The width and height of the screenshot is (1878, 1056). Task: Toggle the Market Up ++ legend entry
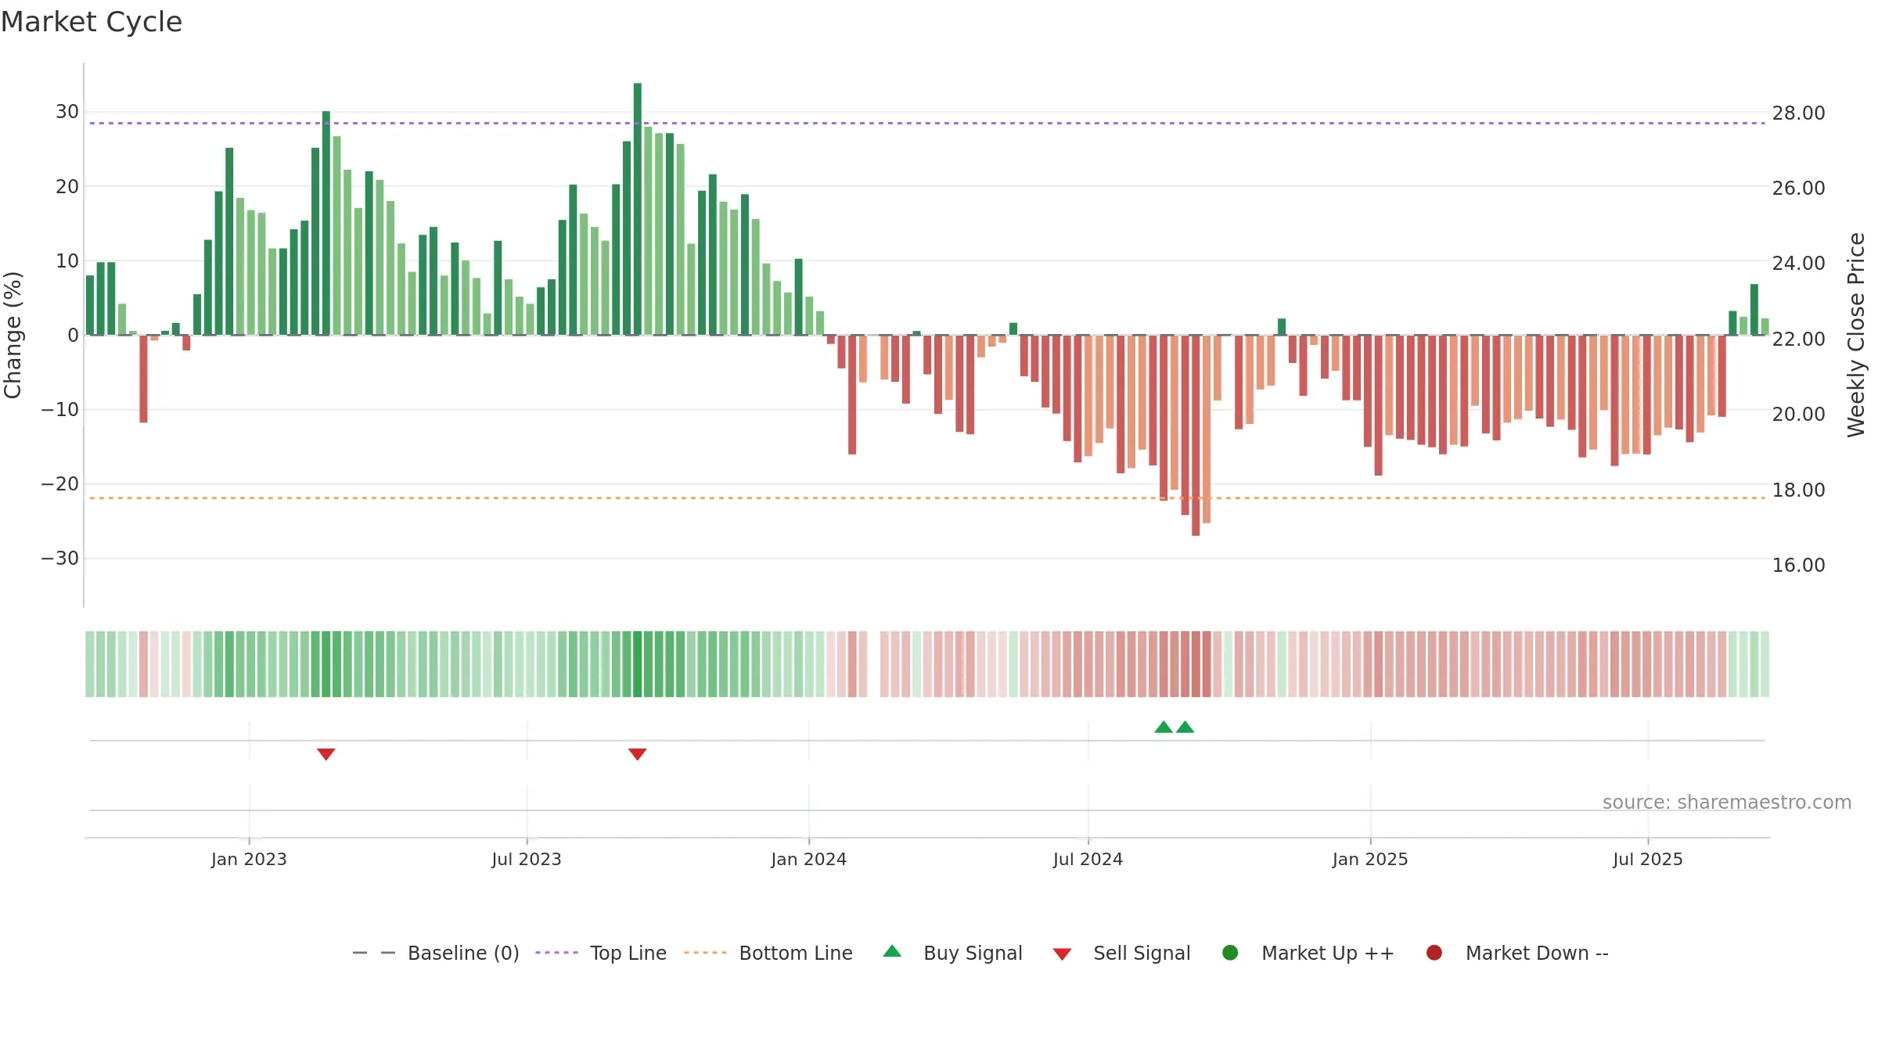pyautogui.click(x=1308, y=953)
